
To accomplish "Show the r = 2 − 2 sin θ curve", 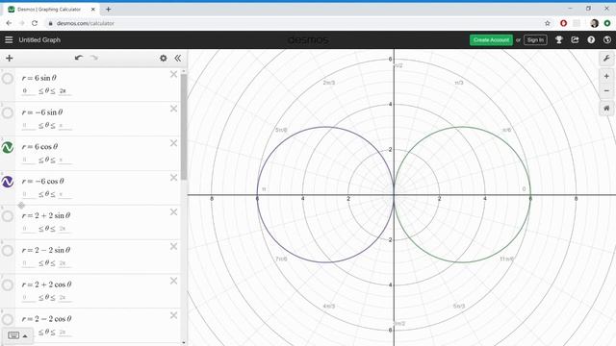I will click(x=8, y=251).
